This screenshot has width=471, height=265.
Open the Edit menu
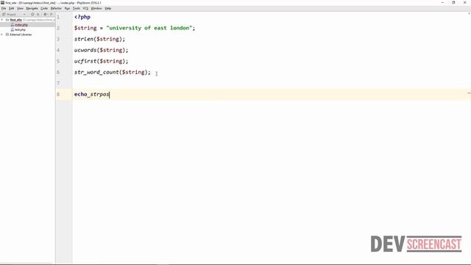point(12,8)
